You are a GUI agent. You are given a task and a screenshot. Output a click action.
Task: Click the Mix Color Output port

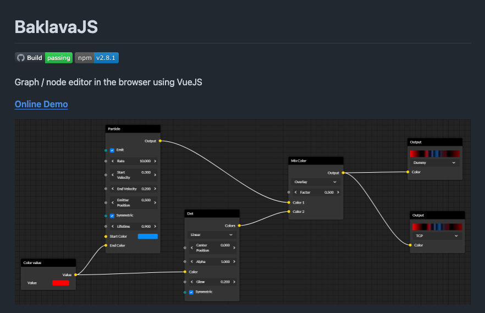click(x=343, y=173)
